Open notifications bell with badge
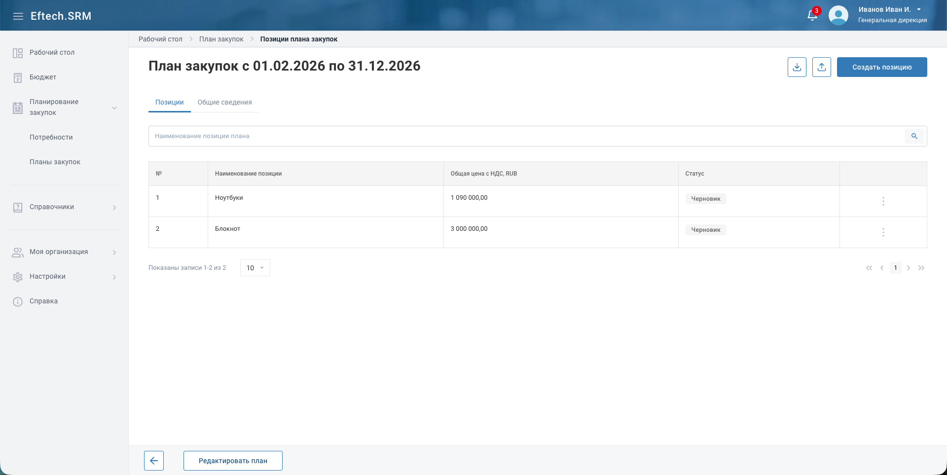The height and width of the screenshot is (475, 947). pyautogui.click(x=813, y=15)
